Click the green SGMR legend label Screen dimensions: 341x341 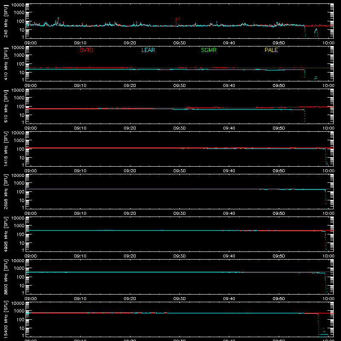tap(208, 50)
